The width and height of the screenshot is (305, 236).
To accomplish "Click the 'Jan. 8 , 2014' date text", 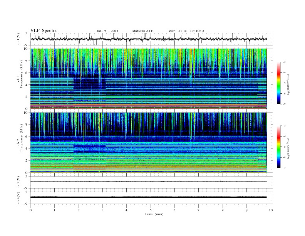I will point(107,31).
